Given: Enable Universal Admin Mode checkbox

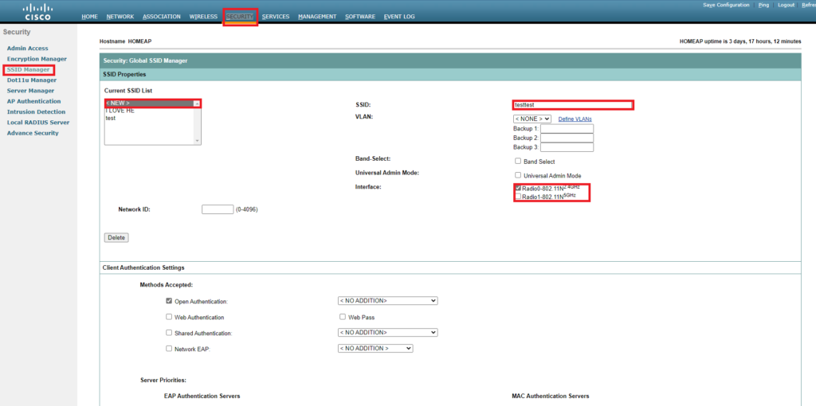Looking at the screenshot, I should pos(518,175).
